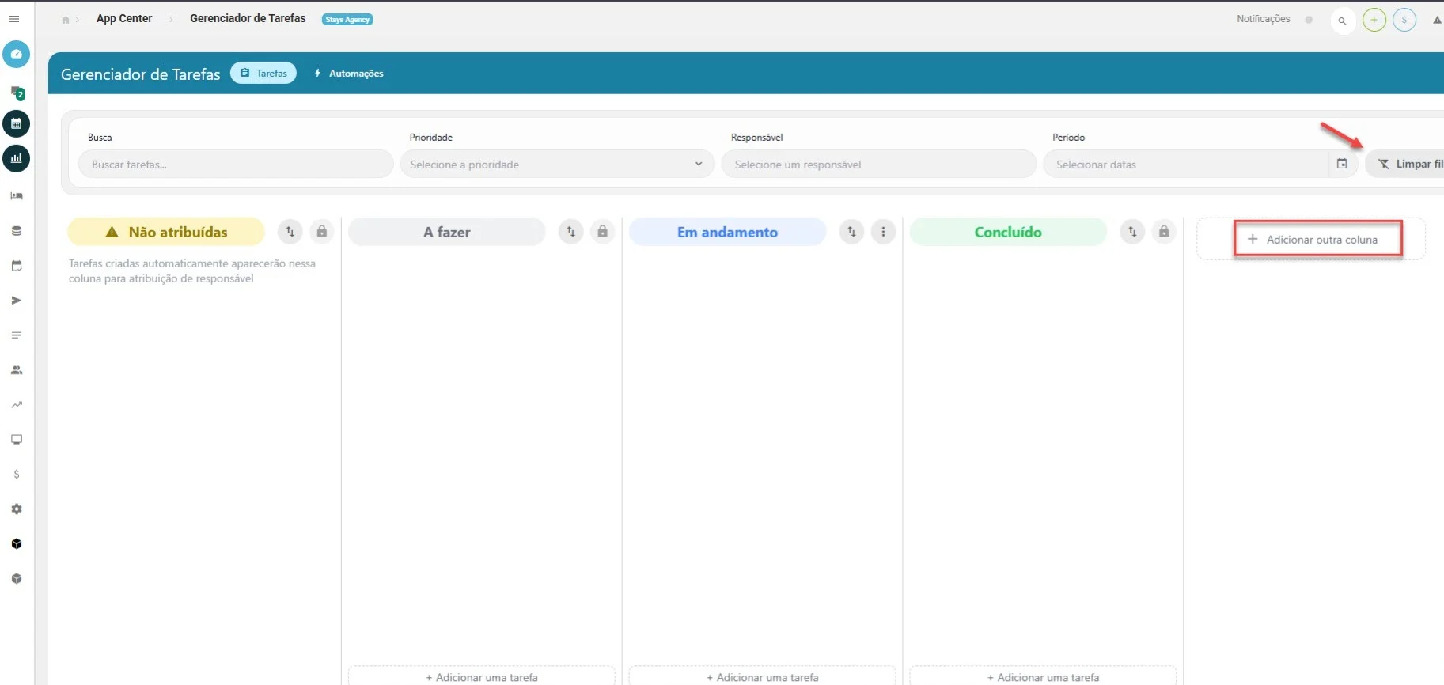Image resolution: width=1444 pixels, height=685 pixels.
Task: Click the Buscar tarefas search field
Action: click(236, 164)
